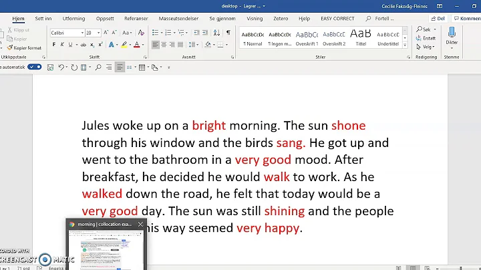Viewport: 481px width, 270px height.
Task: Expand the styles gallery
Action: [405, 45]
